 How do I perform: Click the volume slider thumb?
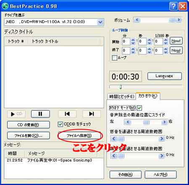tap(172, 20)
